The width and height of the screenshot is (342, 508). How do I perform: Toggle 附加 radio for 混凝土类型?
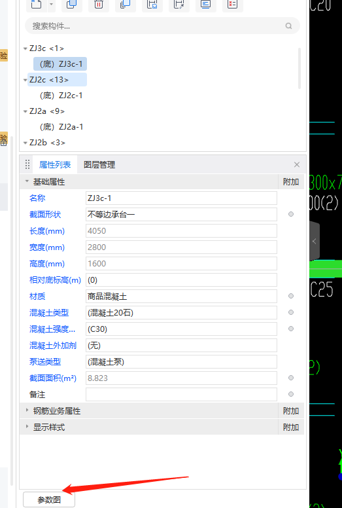click(x=291, y=312)
